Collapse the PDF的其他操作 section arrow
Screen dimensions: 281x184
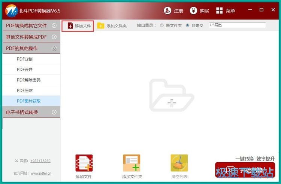coord(54,48)
